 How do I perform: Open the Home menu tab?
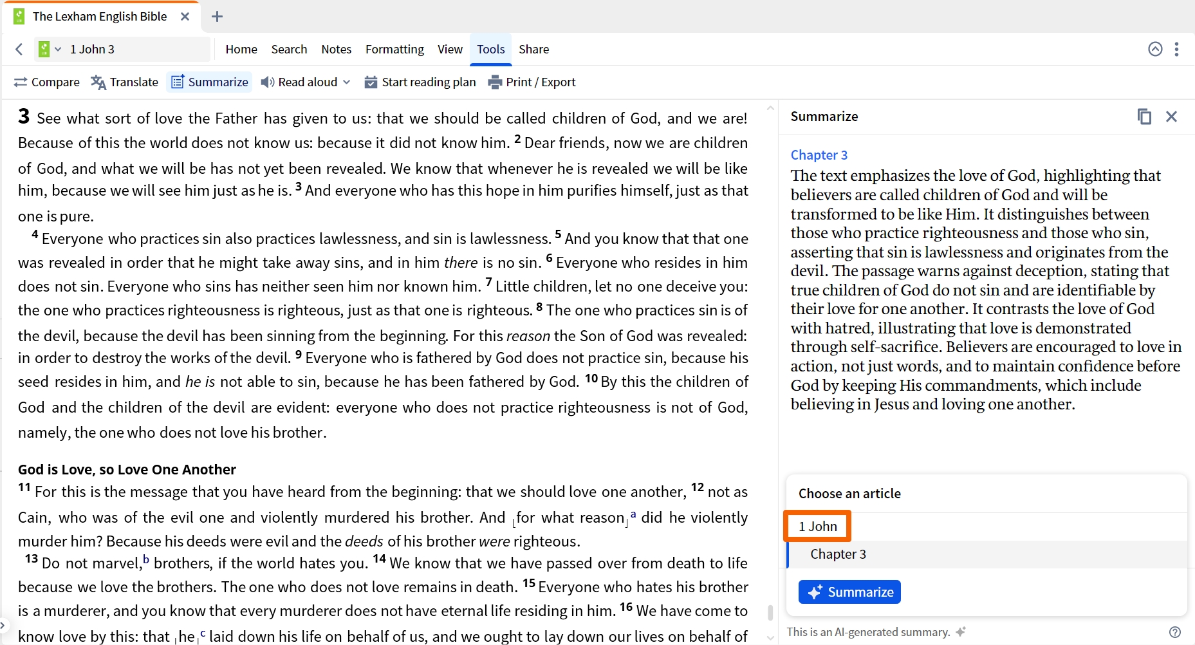[241, 49]
